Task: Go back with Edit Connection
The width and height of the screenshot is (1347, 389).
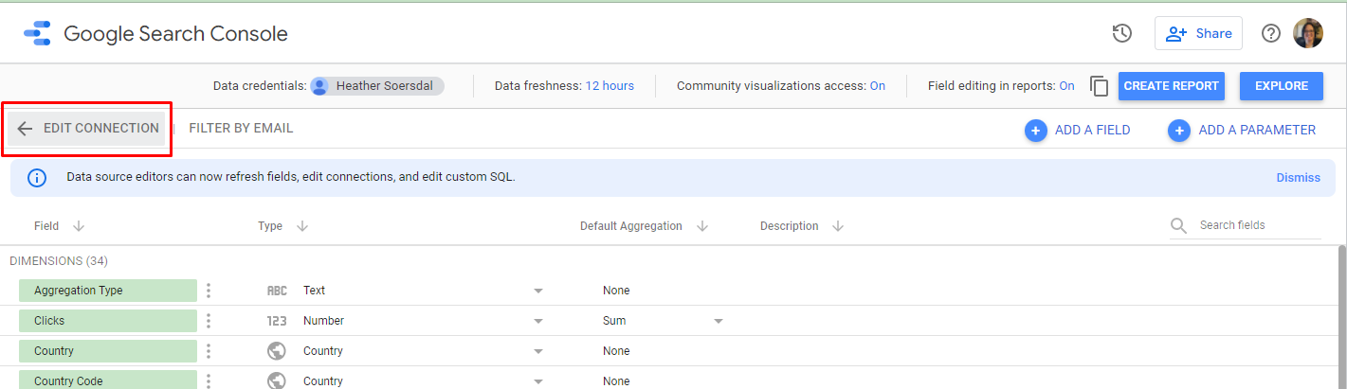Action: [x=87, y=129]
